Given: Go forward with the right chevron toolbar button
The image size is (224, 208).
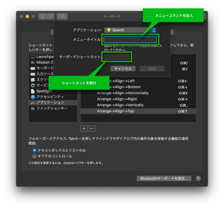Looking at the screenshot, I should pos(50,16).
